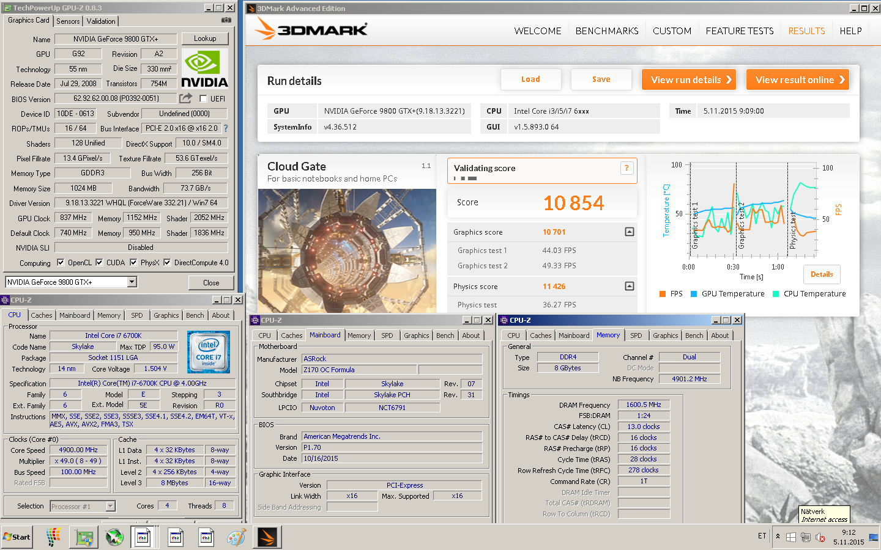Screen dimensions: 881x550
Task: Open the GPU selector dropdown in GPU-Z
Action: point(132,282)
